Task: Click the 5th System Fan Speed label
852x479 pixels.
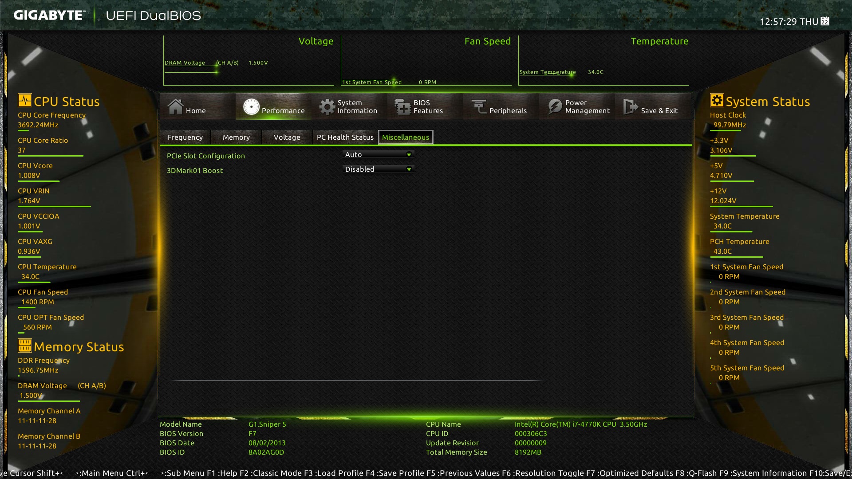Action: [747, 368]
